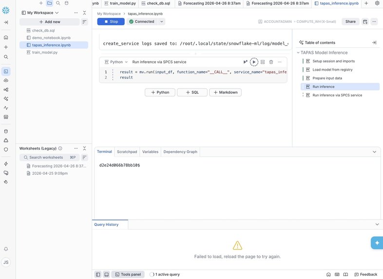The width and height of the screenshot is (383, 279).
Task: Click the Search worksheets field
Action: tap(50, 157)
